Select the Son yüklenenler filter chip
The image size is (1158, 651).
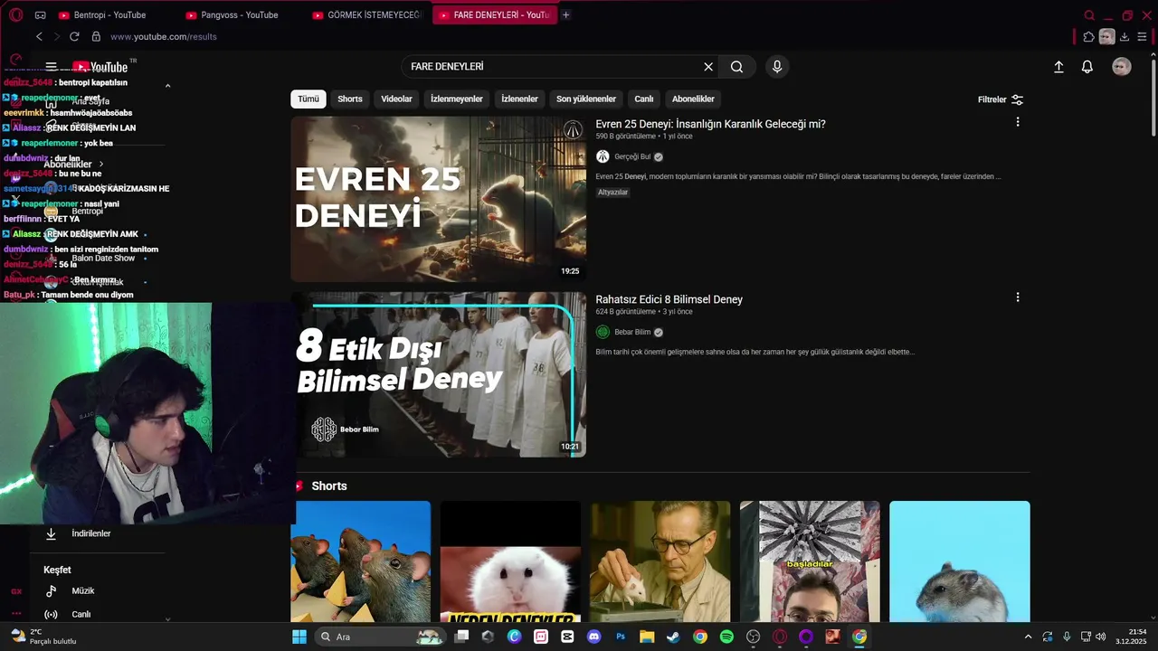(586, 99)
